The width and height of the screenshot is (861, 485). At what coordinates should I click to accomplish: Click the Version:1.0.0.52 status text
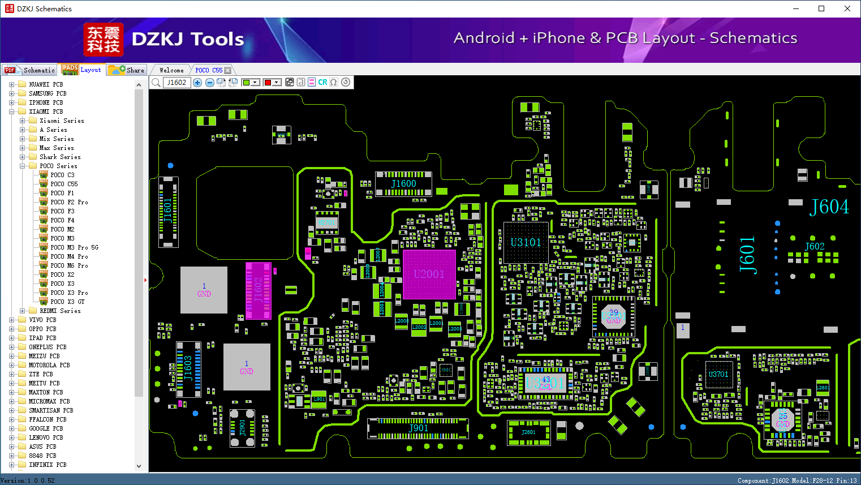click(x=28, y=480)
